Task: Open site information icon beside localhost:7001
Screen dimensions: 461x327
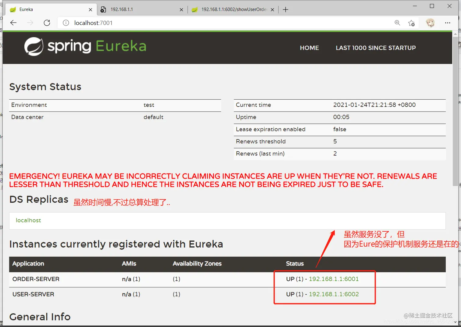Action: point(66,23)
